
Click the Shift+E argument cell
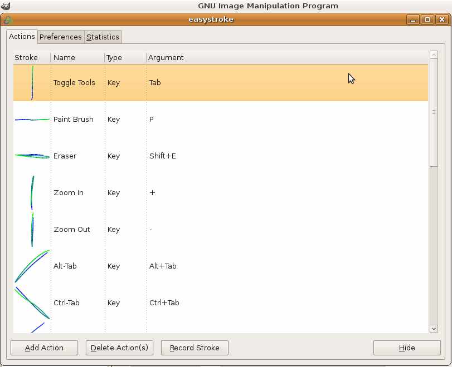click(x=163, y=156)
